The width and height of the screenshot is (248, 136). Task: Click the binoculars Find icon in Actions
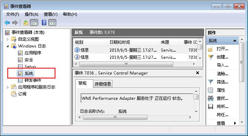click(x=211, y=98)
